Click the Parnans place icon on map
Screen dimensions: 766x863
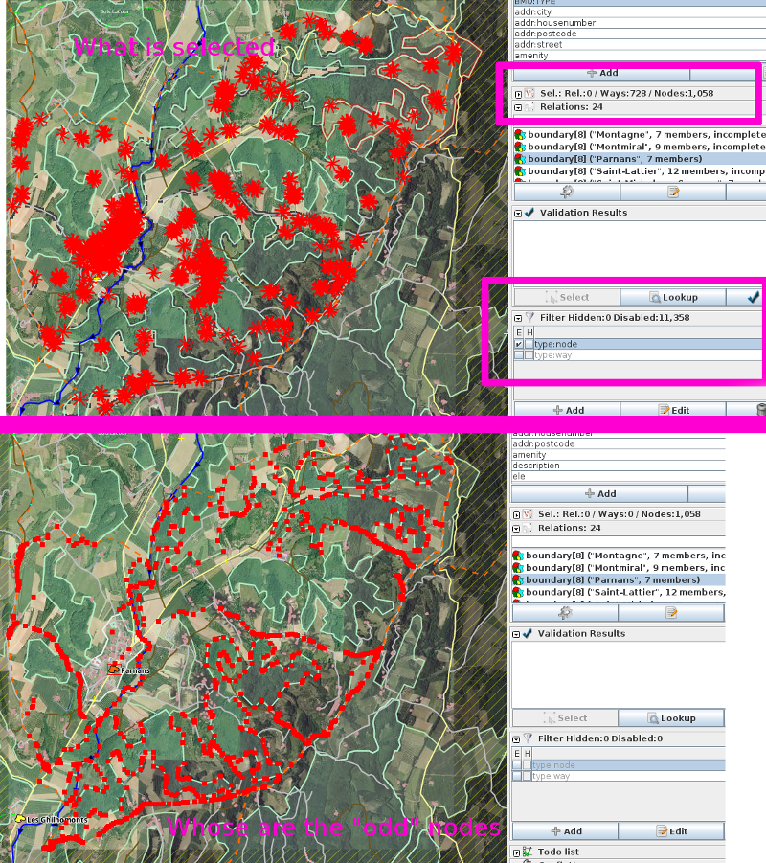[114, 670]
